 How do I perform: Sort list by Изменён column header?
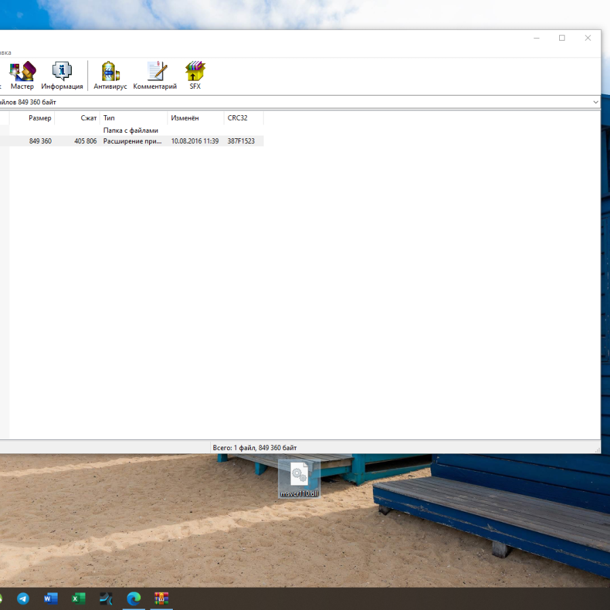(x=195, y=118)
